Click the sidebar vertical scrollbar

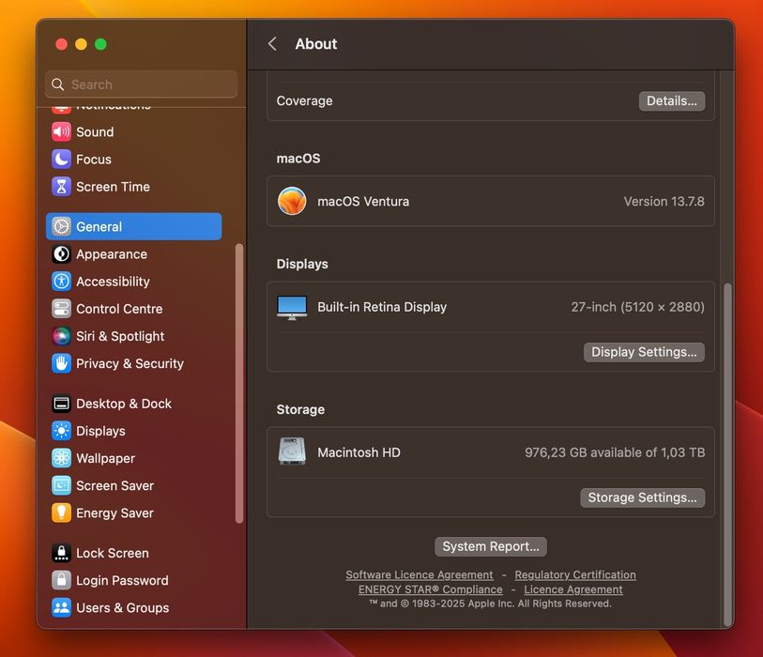[239, 384]
